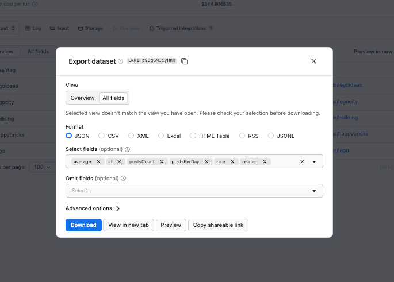Screen dimensions: 394x282
Task: Select the background All fields tab
Action: [38, 52]
